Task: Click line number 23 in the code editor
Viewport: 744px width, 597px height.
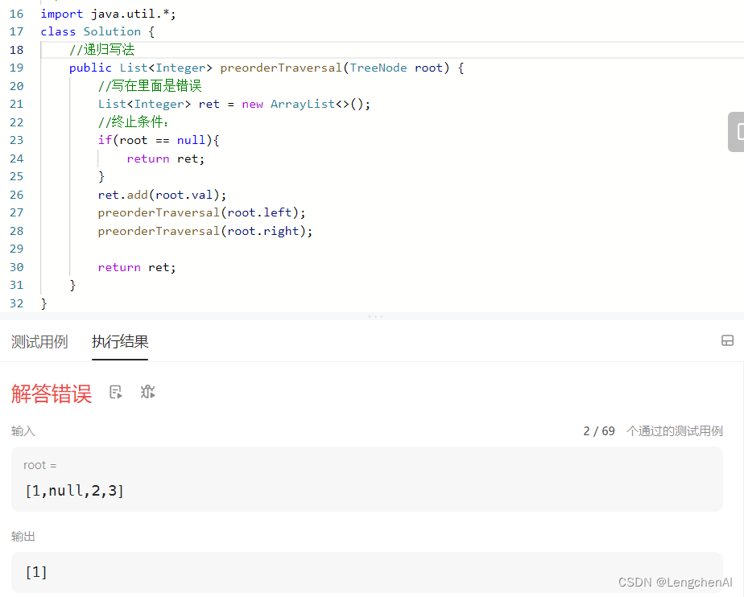Action: 16,140
